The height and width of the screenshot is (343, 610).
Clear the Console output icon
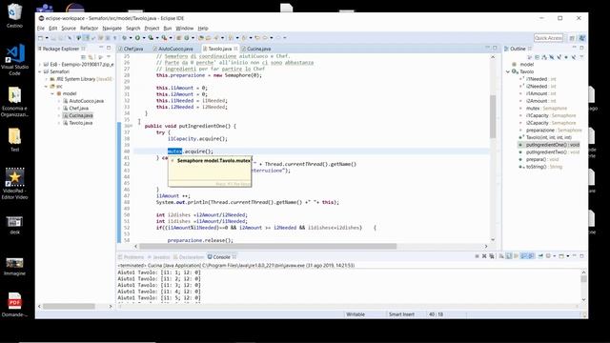click(501, 256)
